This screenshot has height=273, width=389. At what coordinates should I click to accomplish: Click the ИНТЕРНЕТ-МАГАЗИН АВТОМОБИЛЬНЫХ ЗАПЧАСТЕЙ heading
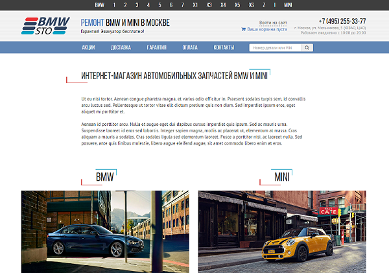[x=174, y=76]
